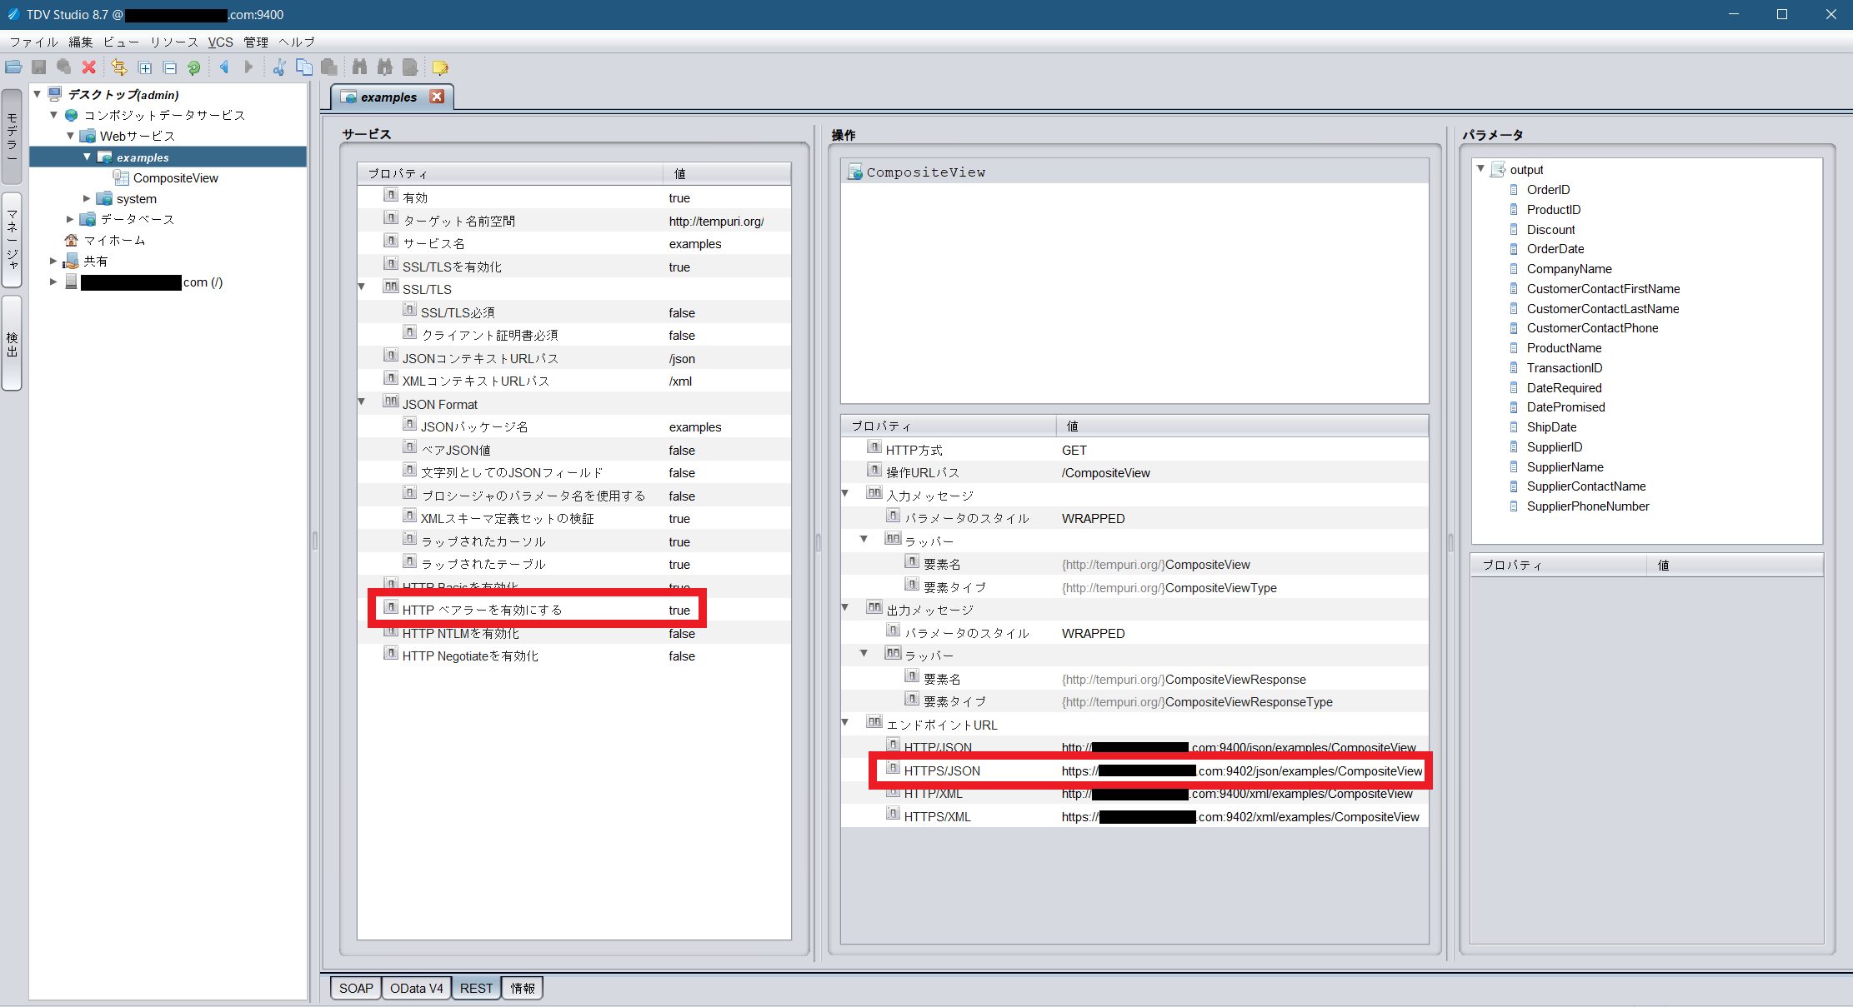Image resolution: width=1853 pixels, height=1007 pixels.
Task: Click the gray document icon beside binoculars
Action: [409, 67]
